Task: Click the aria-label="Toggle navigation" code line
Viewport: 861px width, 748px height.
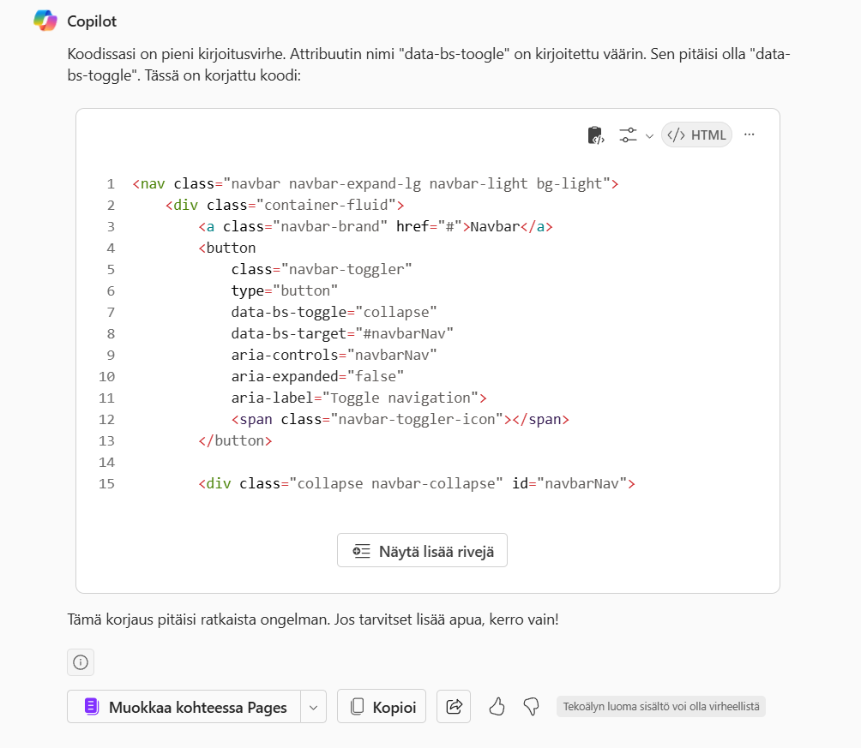Action: click(358, 398)
